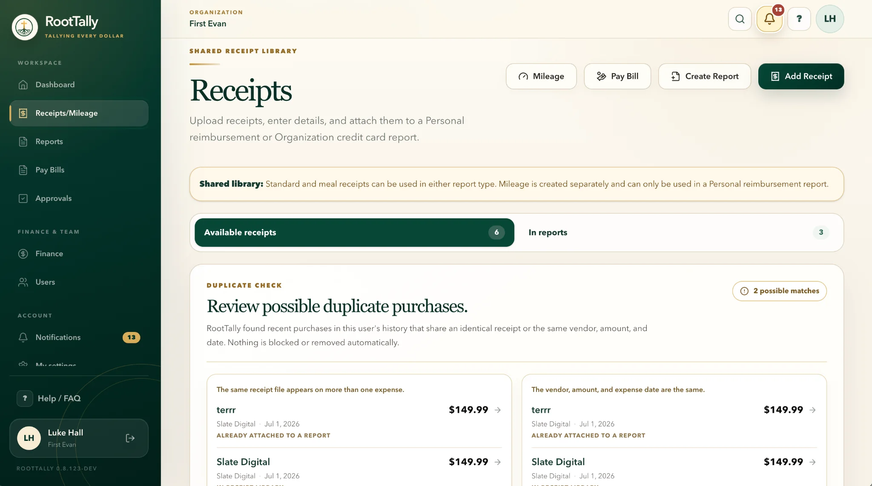
Task: Click the red 13 badge on the bell
Action: point(778,10)
